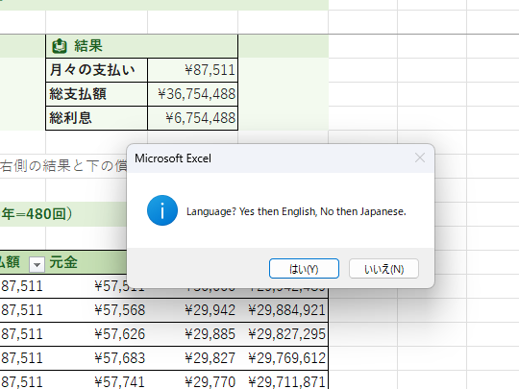Select the ¥57,741 principal cell
This screenshot has height=389, width=519.
(97, 380)
